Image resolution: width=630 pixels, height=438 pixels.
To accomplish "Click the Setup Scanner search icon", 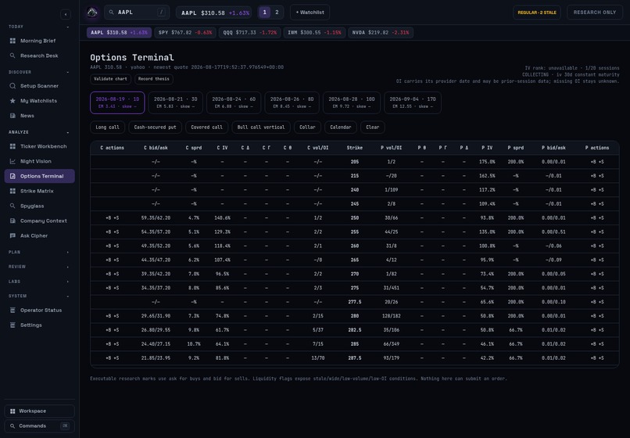I will tap(13, 86).
